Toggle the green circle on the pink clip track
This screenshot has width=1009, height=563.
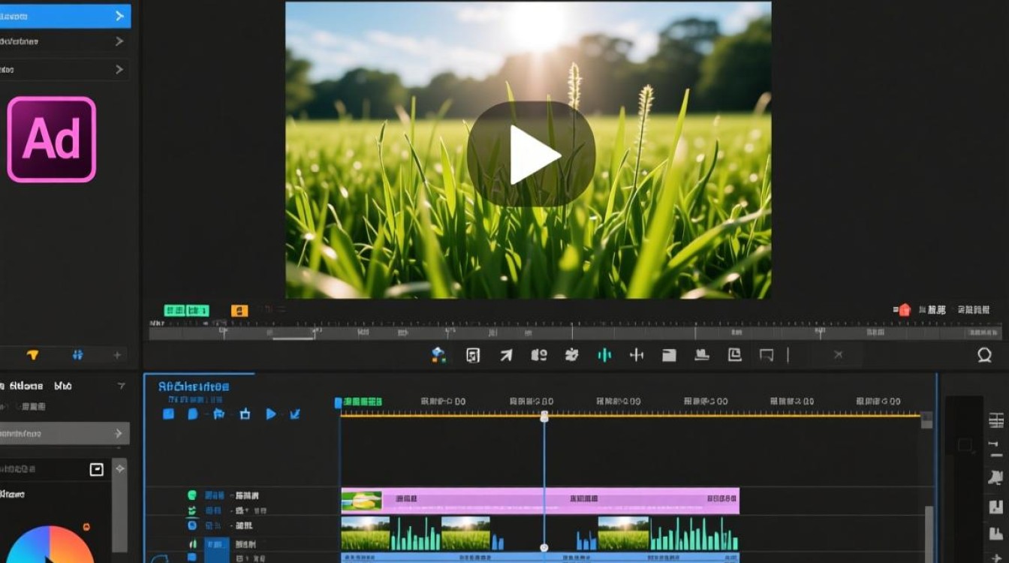(x=191, y=495)
